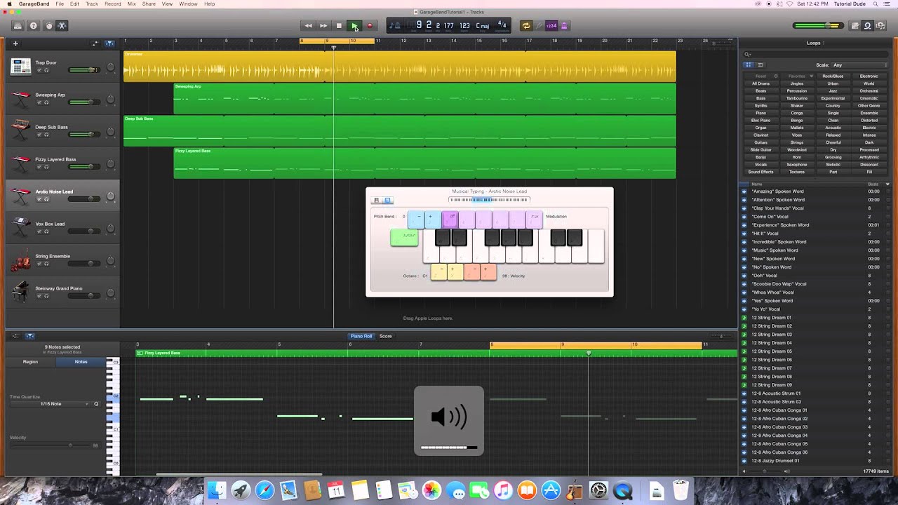
Task: Toggle the Tuner icon
Action: coord(539,26)
